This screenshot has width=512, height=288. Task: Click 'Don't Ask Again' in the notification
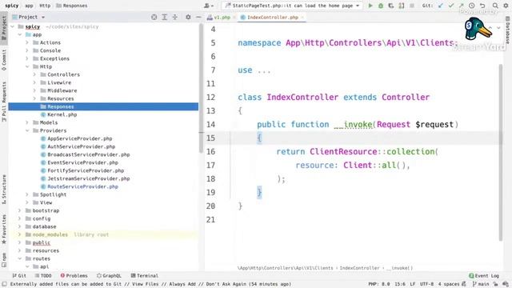point(226,284)
